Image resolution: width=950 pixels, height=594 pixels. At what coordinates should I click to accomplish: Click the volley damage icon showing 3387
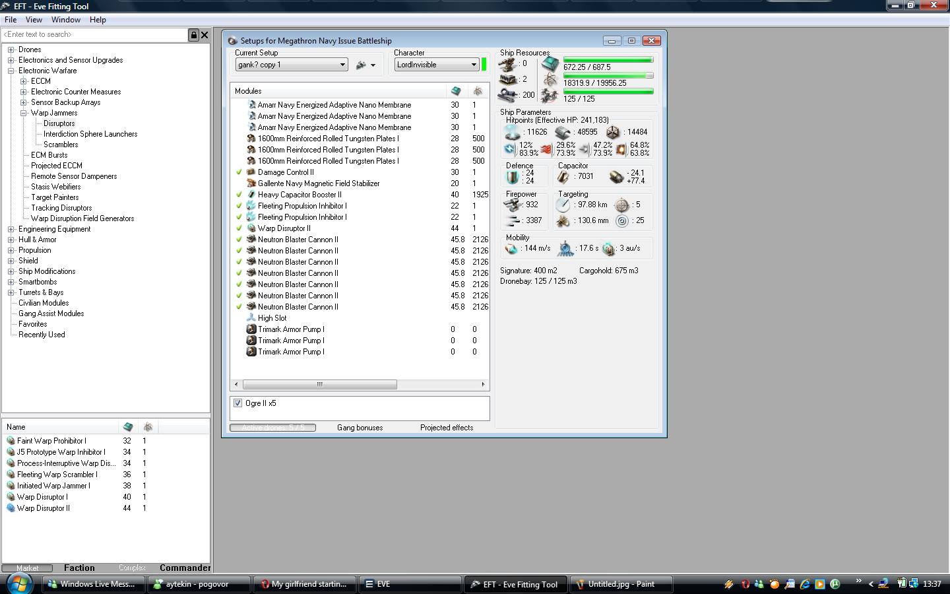tap(512, 221)
